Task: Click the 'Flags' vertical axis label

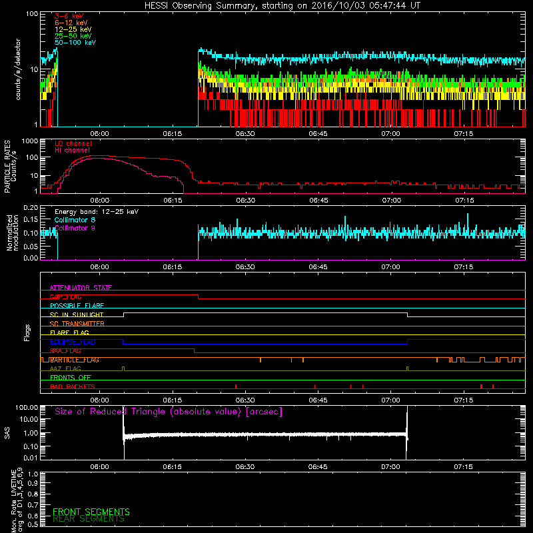Action: (x=27, y=332)
